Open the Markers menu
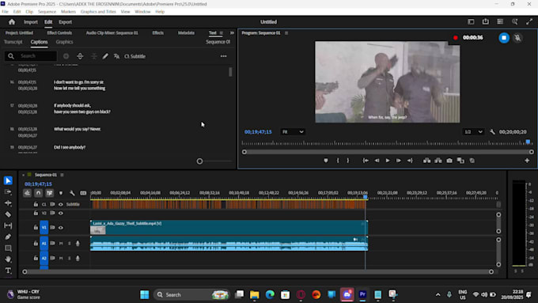 click(68, 12)
